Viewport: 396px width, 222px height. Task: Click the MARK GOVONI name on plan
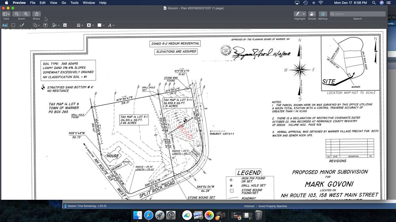tap(329, 184)
